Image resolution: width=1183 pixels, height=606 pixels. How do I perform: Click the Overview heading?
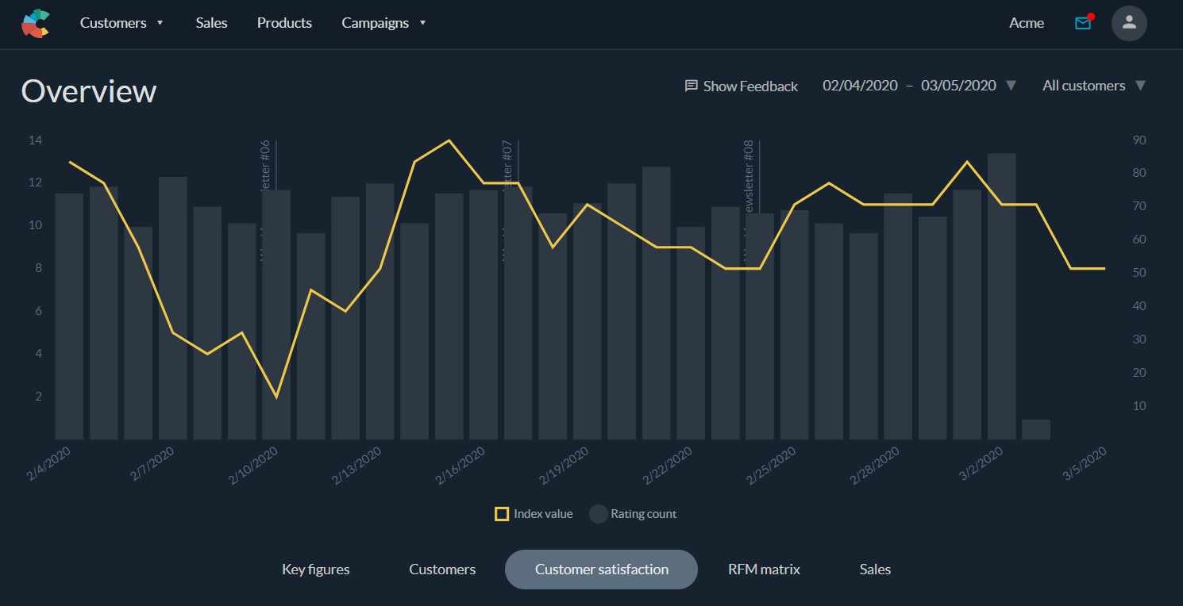(x=89, y=91)
